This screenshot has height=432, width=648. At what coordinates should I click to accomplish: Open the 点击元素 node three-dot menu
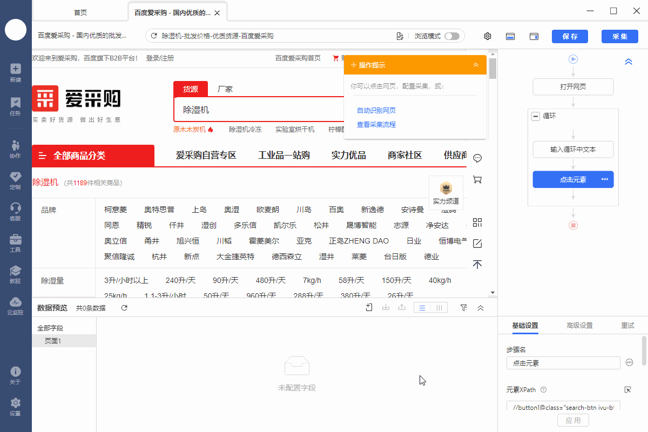[x=605, y=179]
